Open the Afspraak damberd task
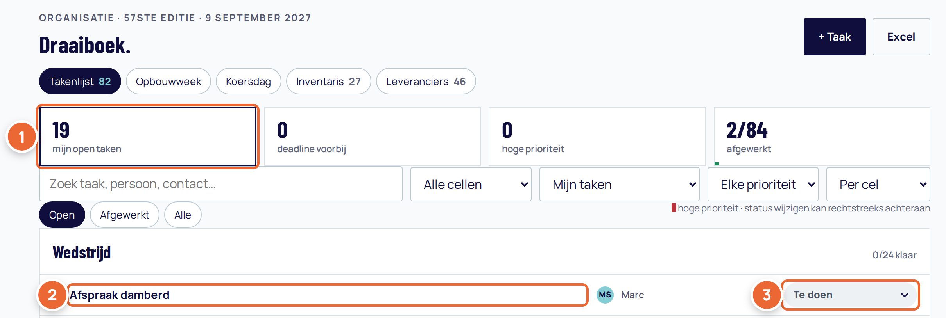Image resolution: width=946 pixels, height=318 pixels. click(x=328, y=295)
